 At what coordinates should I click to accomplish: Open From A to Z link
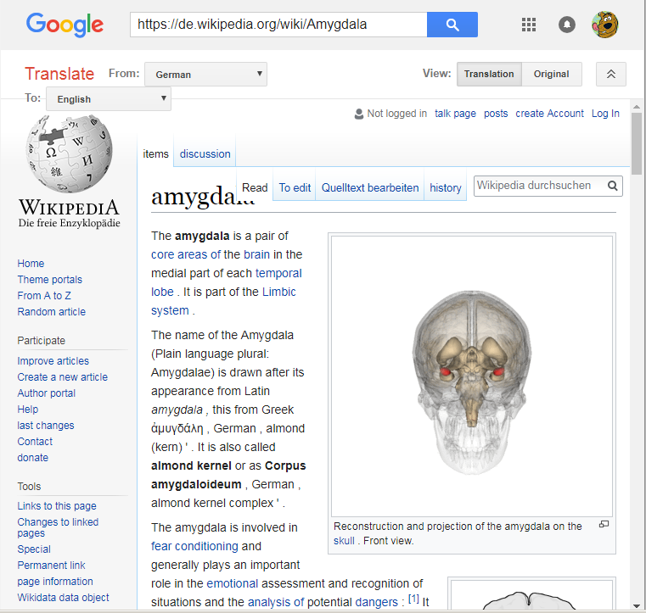point(44,295)
